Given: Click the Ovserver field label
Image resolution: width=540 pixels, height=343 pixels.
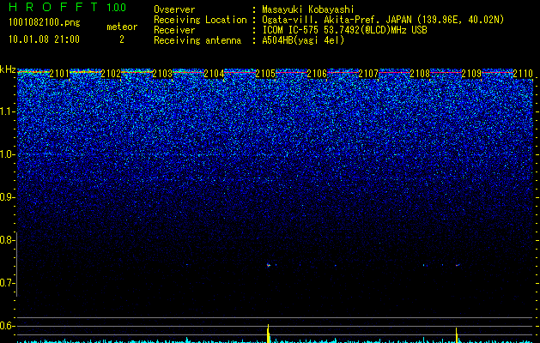Looking at the screenshot, I should 174,9.
